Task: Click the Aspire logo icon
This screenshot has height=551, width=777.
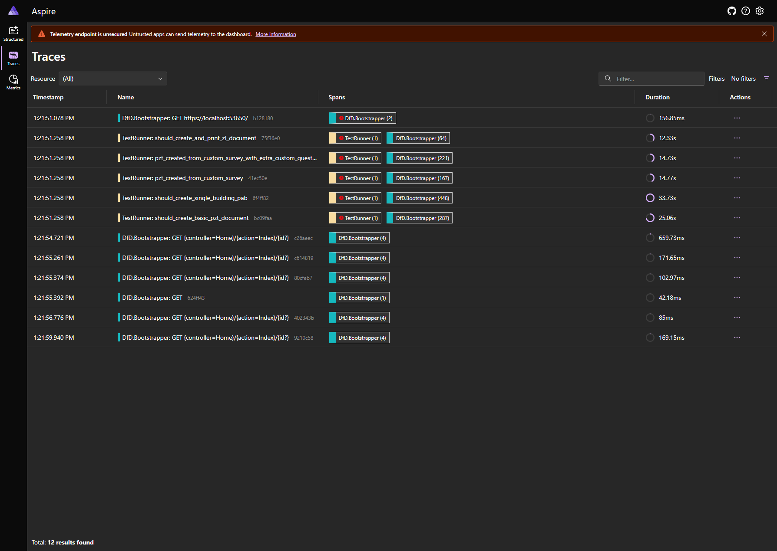Action: (x=13, y=11)
